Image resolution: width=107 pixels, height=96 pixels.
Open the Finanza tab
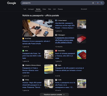coord(60,9)
